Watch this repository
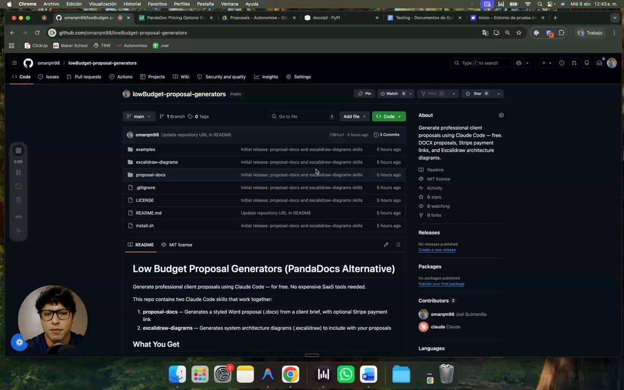Viewport: 624px width, 390px height. click(392, 94)
